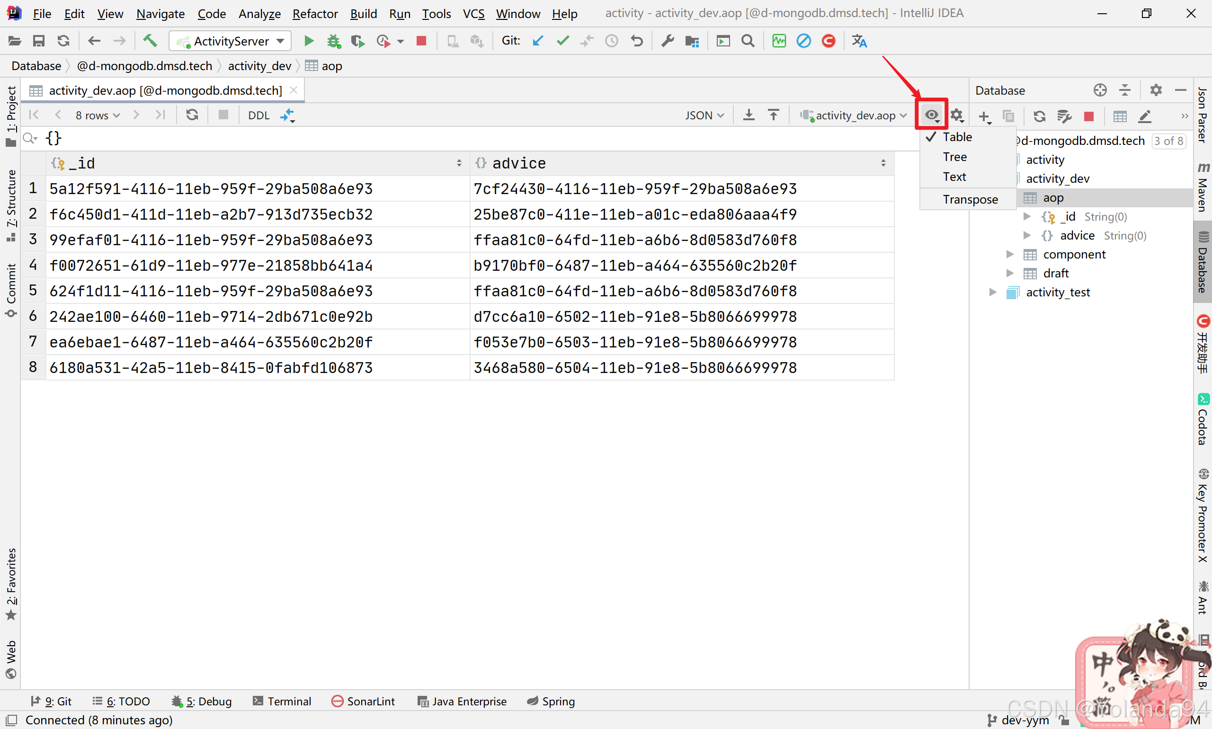Select the Tree view option
The image size is (1212, 729).
click(x=954, y=157)
